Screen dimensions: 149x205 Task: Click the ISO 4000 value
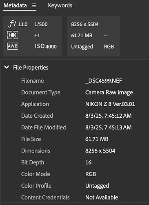(46, 46)
